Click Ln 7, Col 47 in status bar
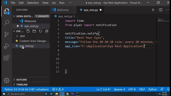This screenshot has height=96, width=171. pyautogui.click(x=103, y=89)
